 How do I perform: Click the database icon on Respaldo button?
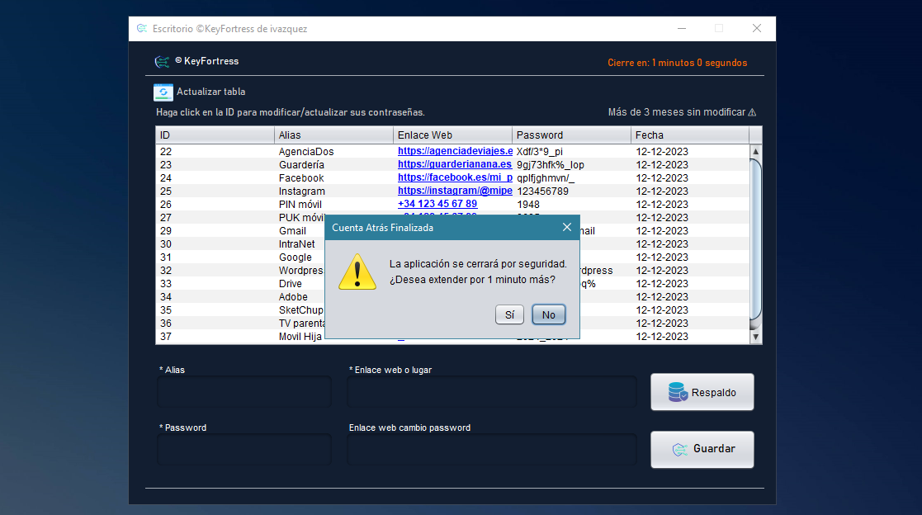click(678, 392)
